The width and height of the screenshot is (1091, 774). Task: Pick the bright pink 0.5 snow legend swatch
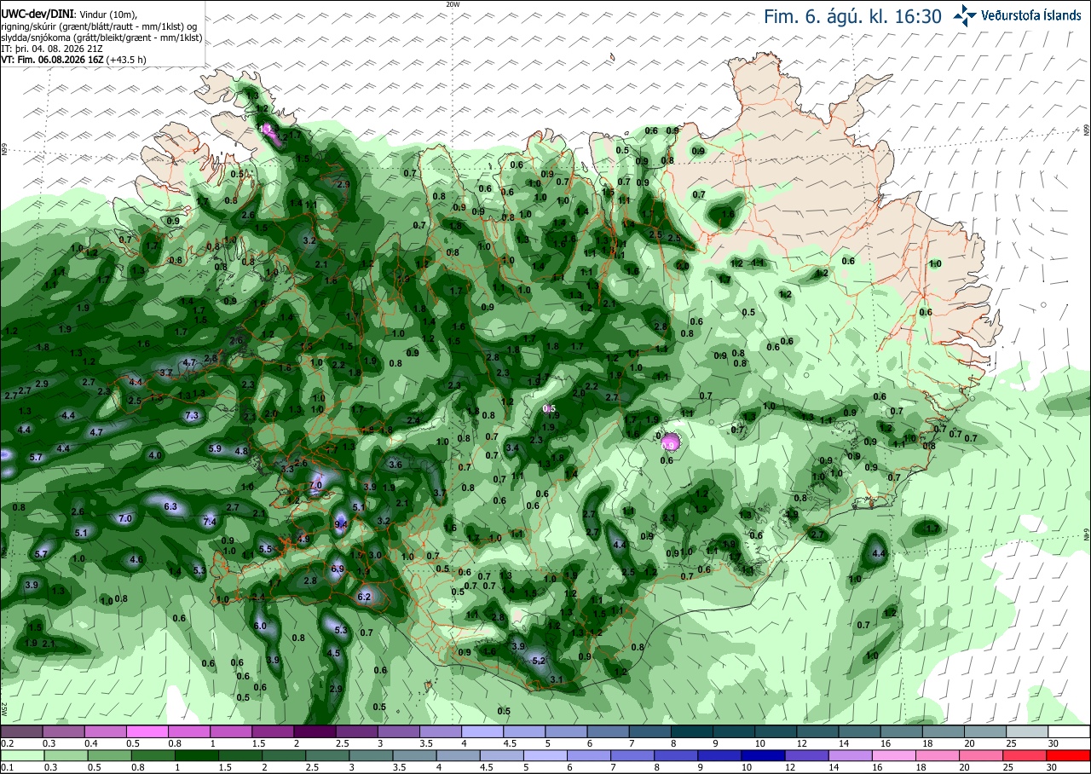(x=147, y=731)
